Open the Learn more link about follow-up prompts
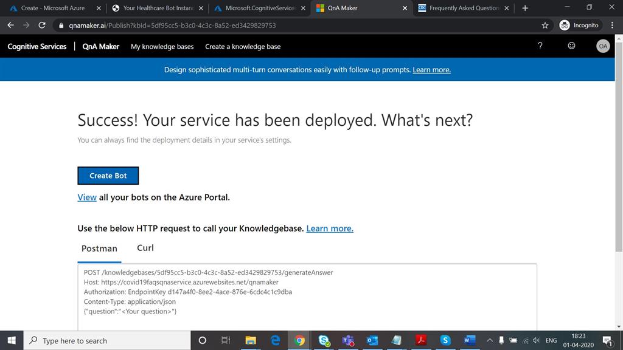This screenshot has height=350, width=623. point(431,69)
